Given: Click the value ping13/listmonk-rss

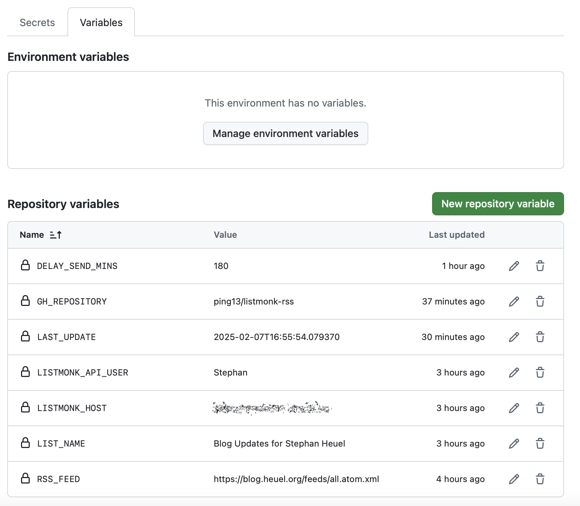Looking at the screenshot, I should point(254,302).
